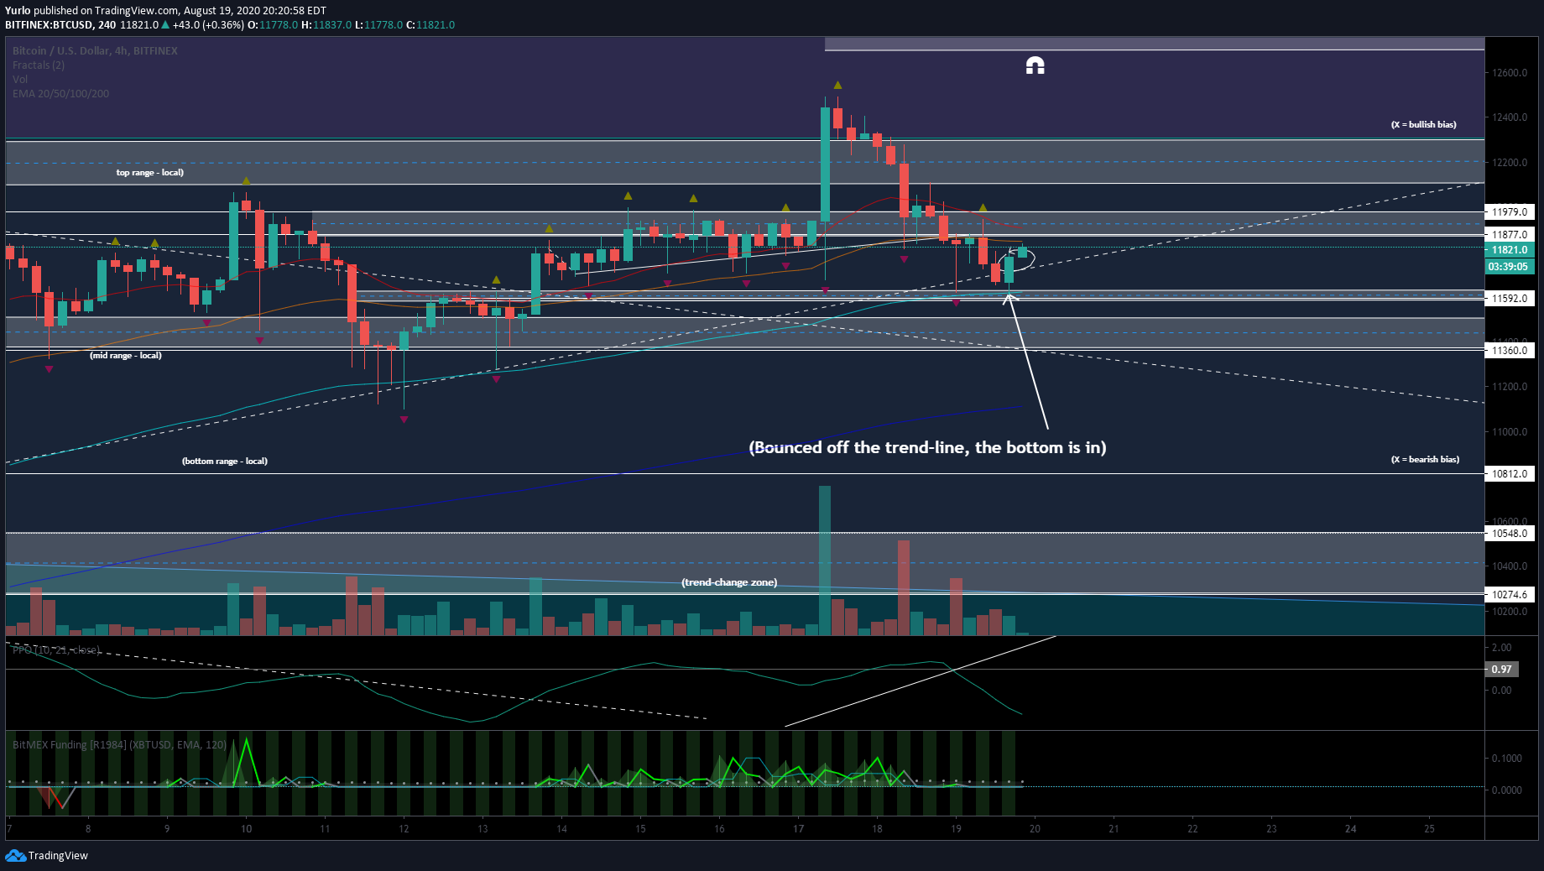This screenshot has width=1544, height=871.
Task: Click the BitMEX Funding indicator label
Action: click(119, 744)
